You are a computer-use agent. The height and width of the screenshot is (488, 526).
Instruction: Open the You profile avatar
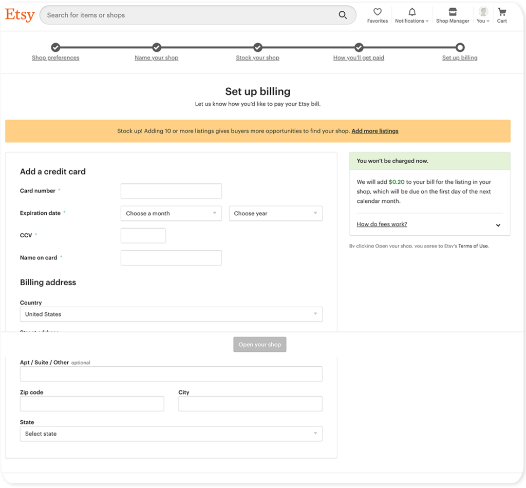coord(483,12)
